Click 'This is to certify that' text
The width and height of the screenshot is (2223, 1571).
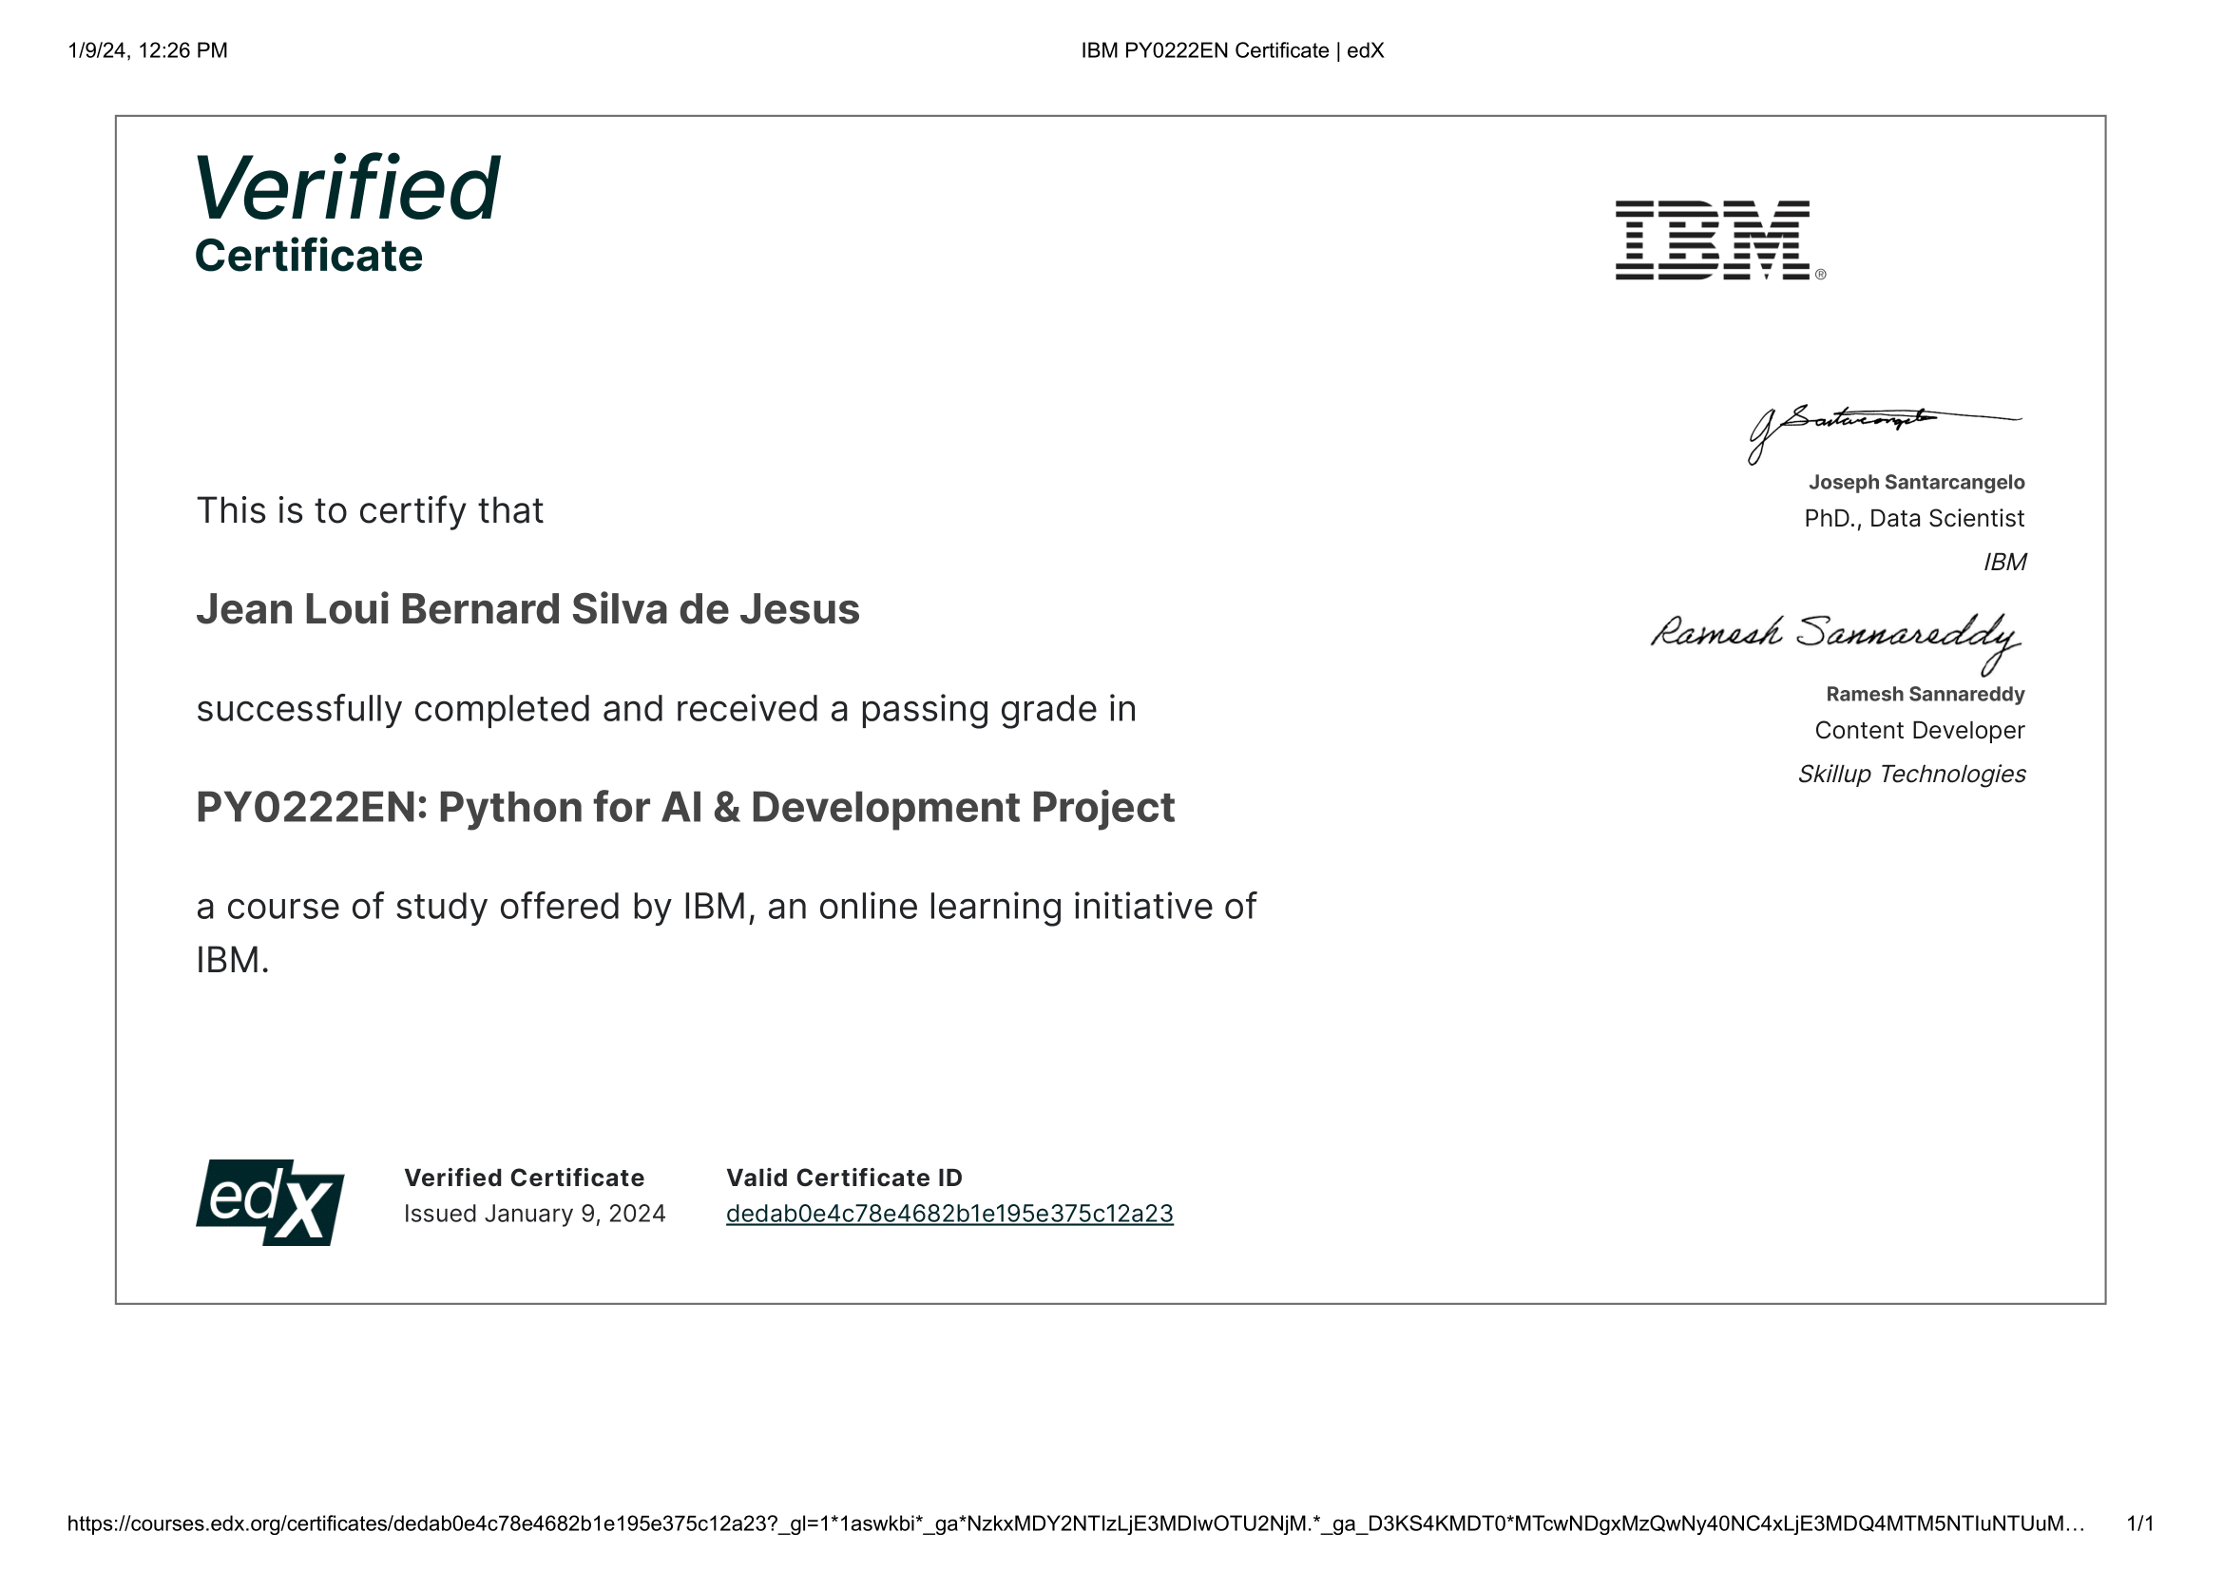click(370, 510)
